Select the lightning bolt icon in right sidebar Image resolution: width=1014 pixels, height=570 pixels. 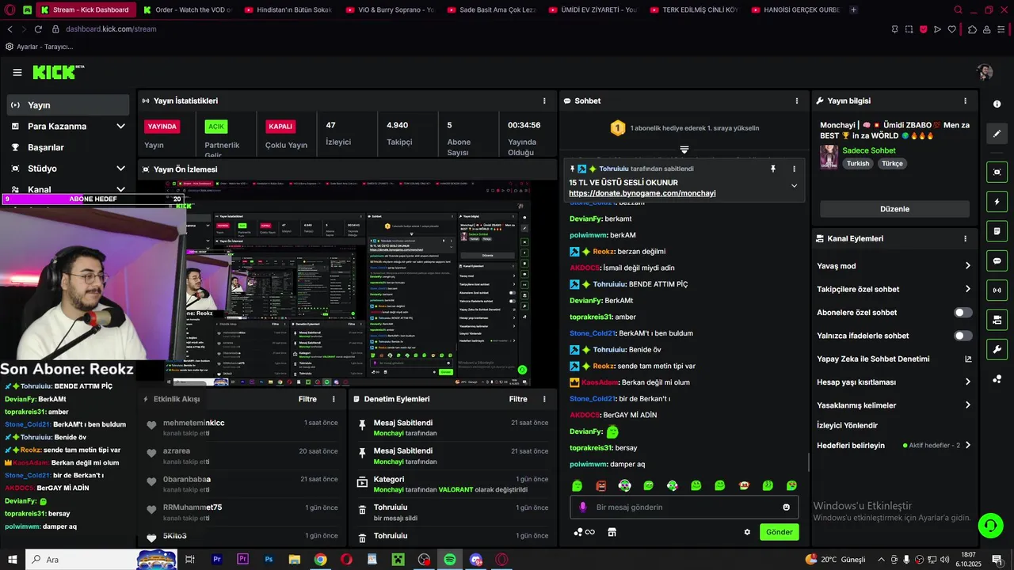pos(997,202)
